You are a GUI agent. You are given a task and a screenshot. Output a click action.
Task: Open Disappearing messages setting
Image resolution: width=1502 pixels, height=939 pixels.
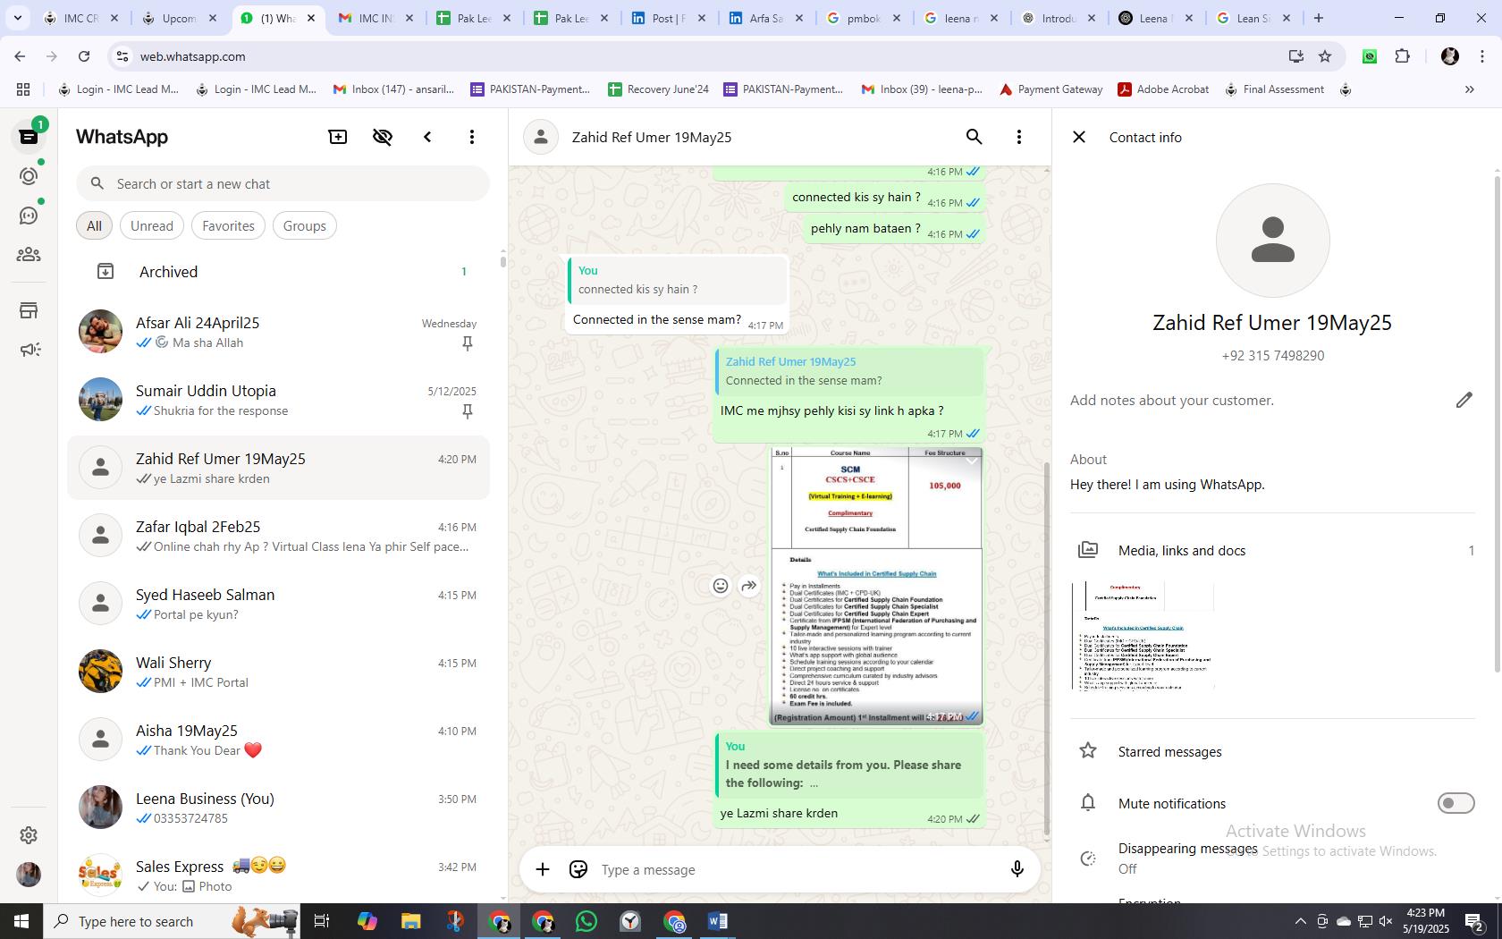click(1272, 858)
